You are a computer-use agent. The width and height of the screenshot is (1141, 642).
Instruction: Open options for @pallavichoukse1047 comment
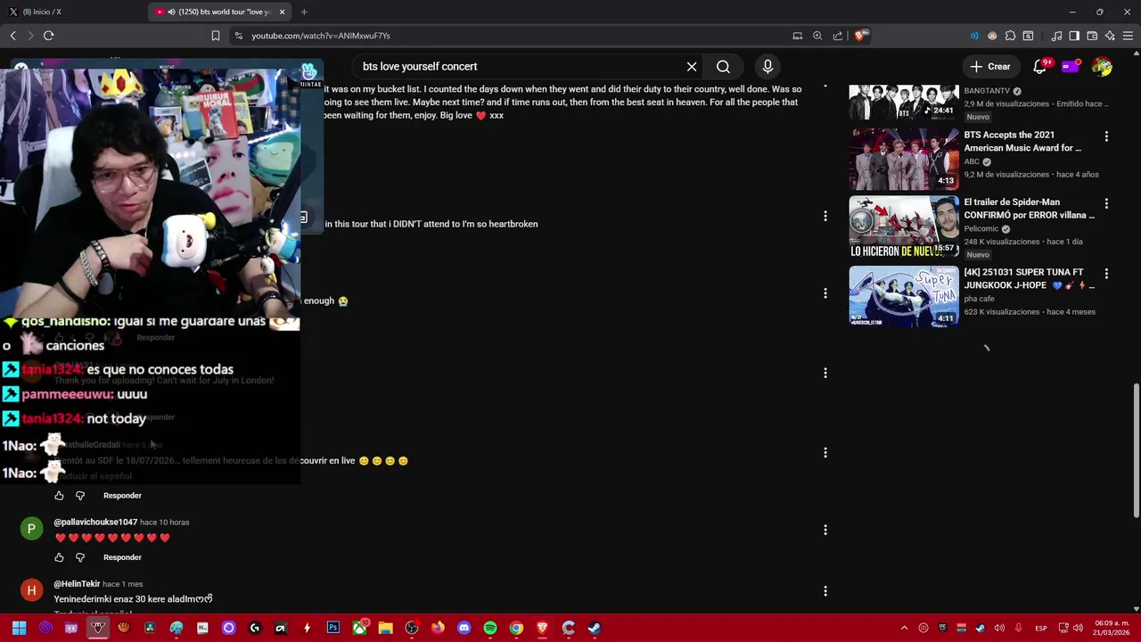[x=825, y=530]
